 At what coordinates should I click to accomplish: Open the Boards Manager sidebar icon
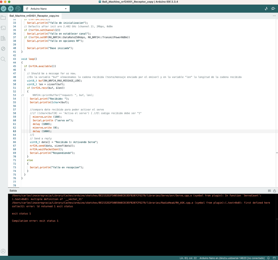[x=3, y=28]
